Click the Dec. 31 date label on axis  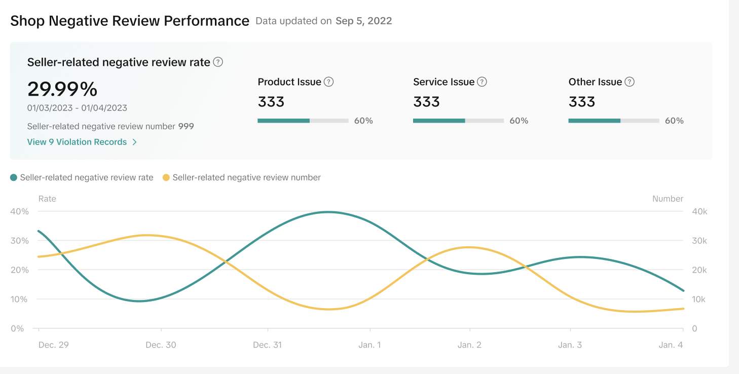point(267,345)
